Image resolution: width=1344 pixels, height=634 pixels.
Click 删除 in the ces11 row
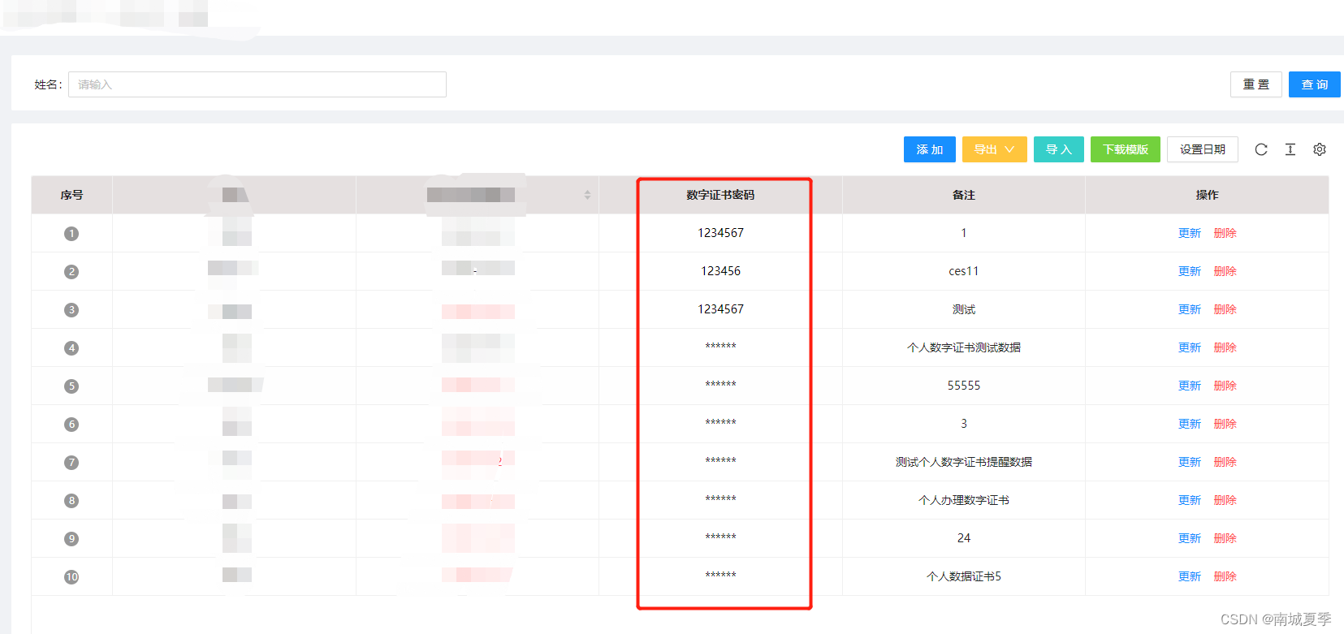pos(1225,271)
